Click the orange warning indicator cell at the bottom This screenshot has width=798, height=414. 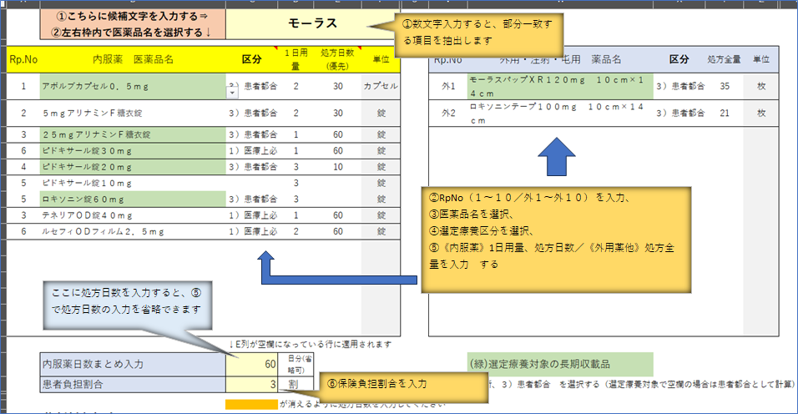252,405
